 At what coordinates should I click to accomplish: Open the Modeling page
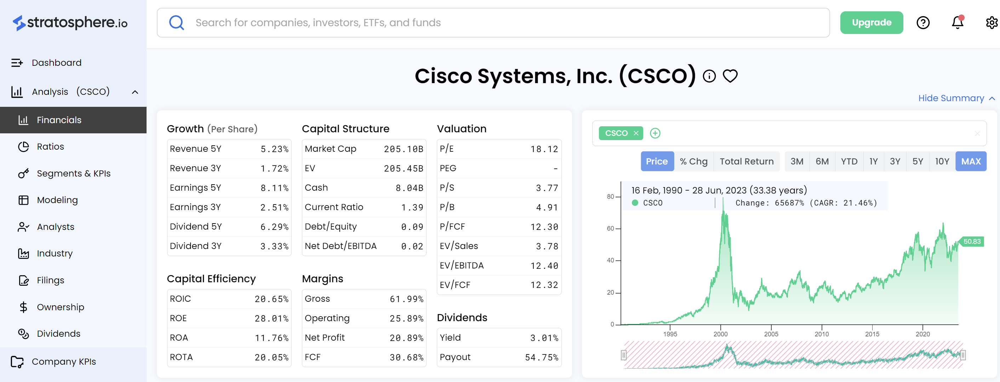pos(57,200)
